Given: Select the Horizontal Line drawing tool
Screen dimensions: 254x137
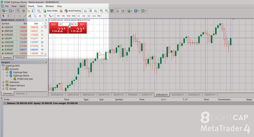Looking at the screenshot, I should pos(20,16).
